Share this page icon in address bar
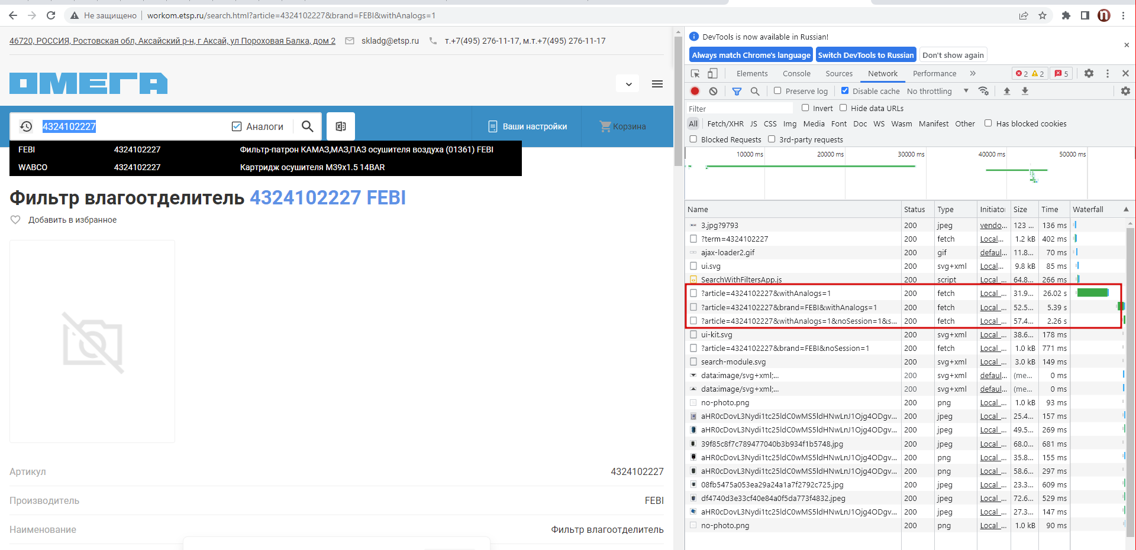Screen dimensions: 1136x550 [1024, 15]
